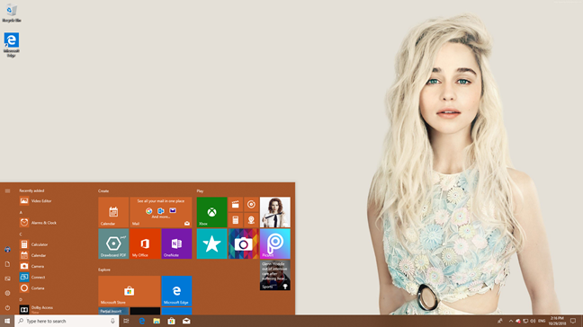Launch the Microsoft Edge tile under Explore
This screenshot has width=583, height=327.
click(x=176, y=291)
